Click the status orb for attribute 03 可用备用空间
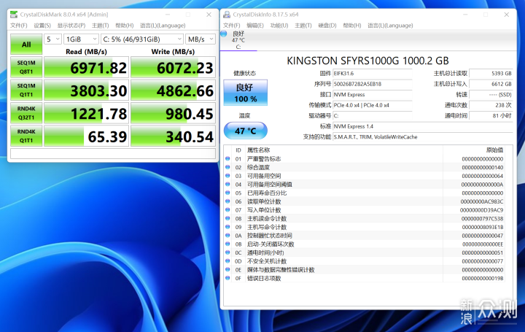 pos(227,176)
